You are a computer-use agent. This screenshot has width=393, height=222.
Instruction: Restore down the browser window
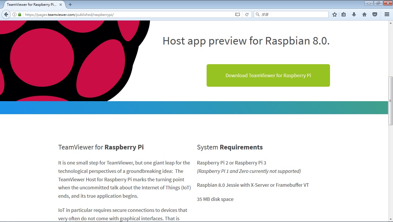point(378,3)
